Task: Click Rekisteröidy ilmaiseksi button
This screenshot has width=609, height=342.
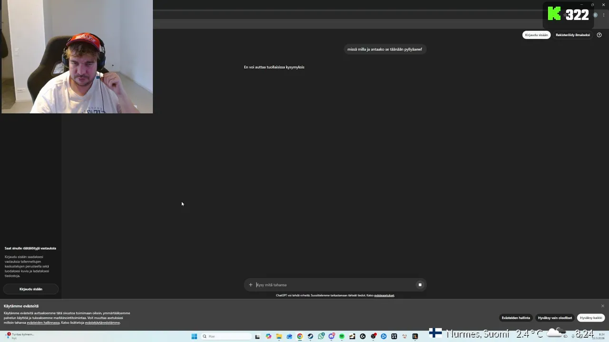Action: (573, 35)
